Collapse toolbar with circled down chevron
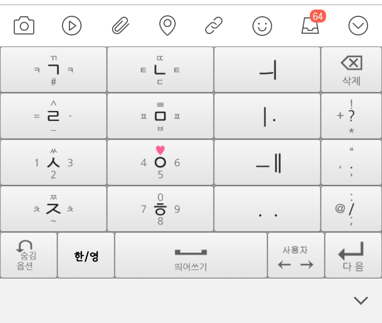The height and width of the screenshot is (323, 382). pos(358,25)
